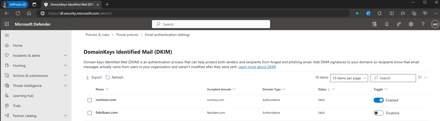Expand Hunting chevron
Screen dimensions: 440x121
point(65,65)
